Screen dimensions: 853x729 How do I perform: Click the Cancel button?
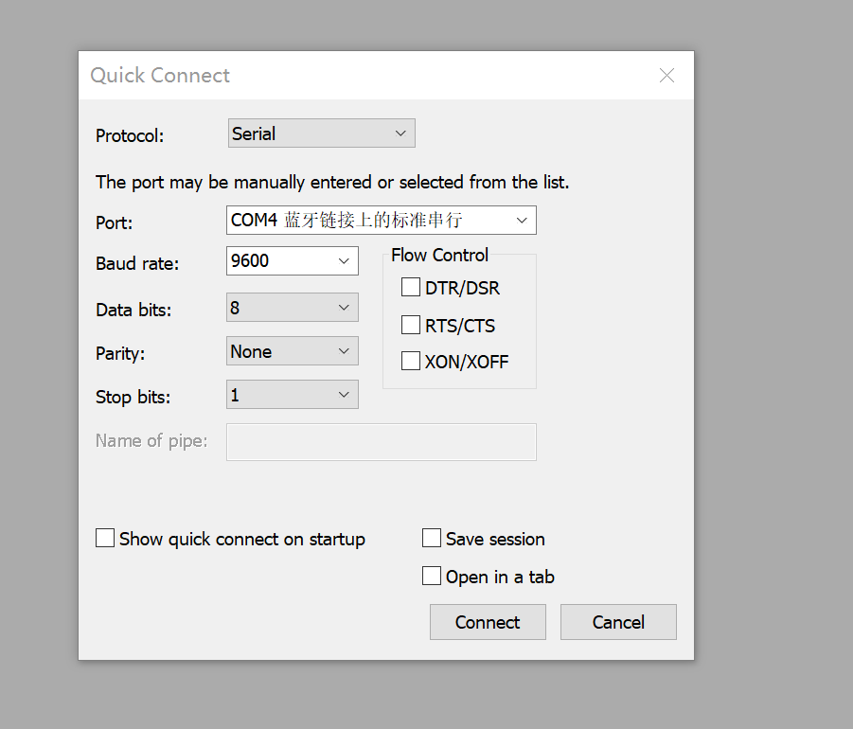(618, 622)
